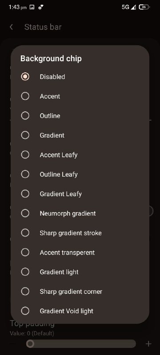The width and height of the screenshot is (160, 355).
Task: Tap the settings gear notification icon
Action: [x=41, y=7]
